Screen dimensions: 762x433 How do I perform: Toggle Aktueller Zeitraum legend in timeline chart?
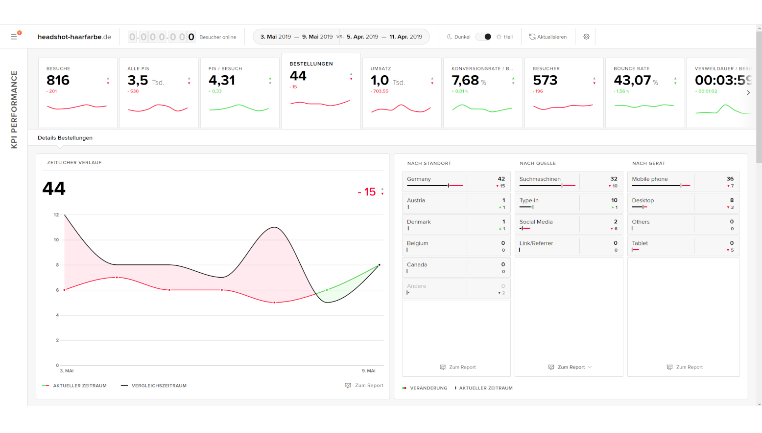(74, 386)
